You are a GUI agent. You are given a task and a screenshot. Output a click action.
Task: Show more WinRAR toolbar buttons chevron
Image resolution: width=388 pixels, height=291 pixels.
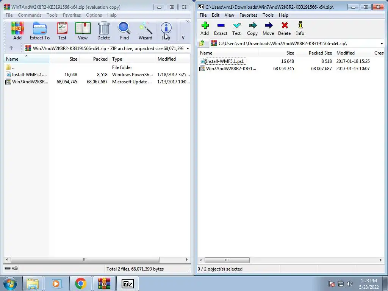point(188,22)
